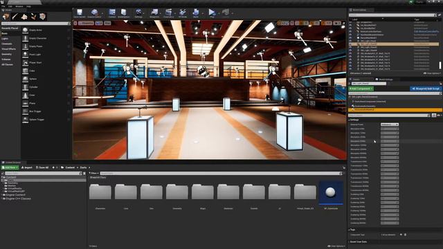Viewport: 443px width, 249px height.
Task: Open the Edit menu
Action: pyautogui.click(x=10, y=6)
